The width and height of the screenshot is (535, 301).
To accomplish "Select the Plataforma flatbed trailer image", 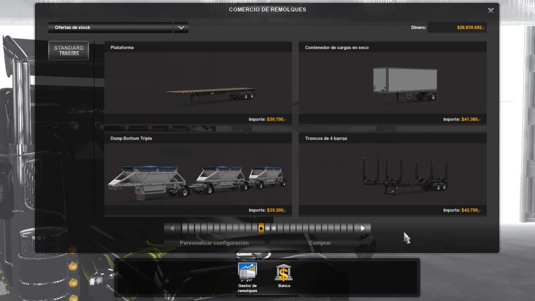I will (210, 94).
